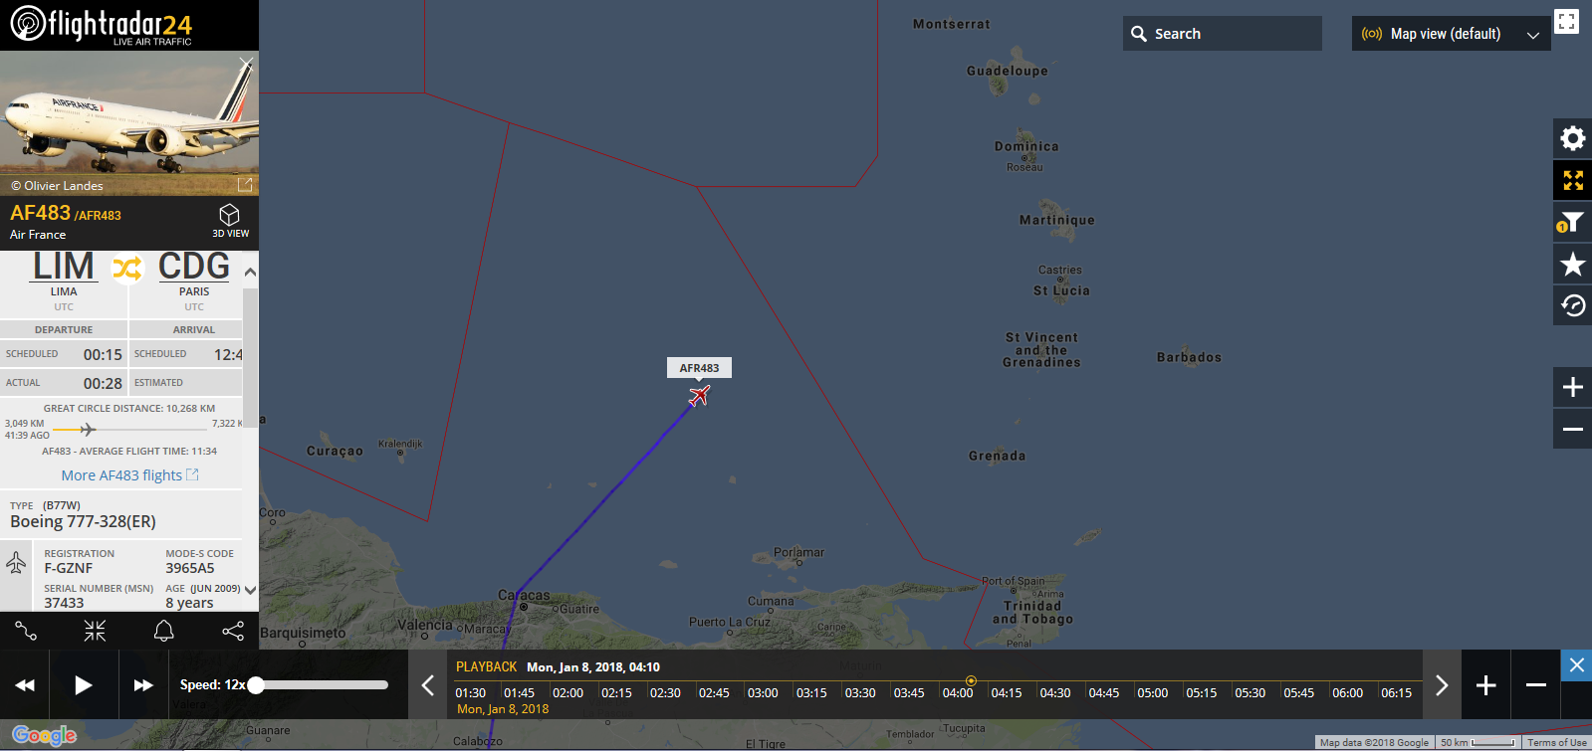
Task: Toggle the yellow expand-arrows map button
Action: click(x=1572, y=180)
